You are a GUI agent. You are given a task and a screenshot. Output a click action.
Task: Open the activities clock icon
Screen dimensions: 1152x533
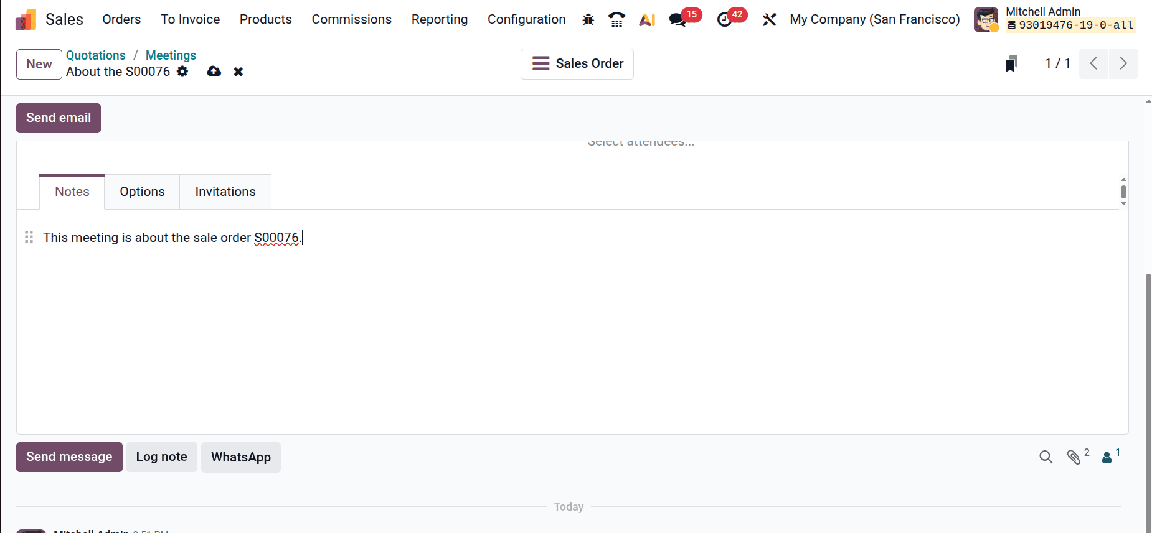(x=724, y=20)
